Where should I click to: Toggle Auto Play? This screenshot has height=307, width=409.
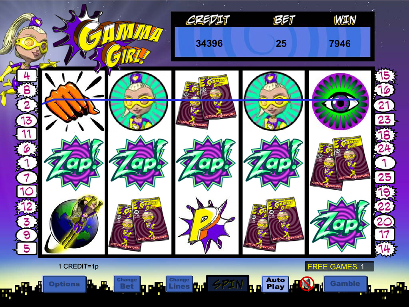(275, 283)
